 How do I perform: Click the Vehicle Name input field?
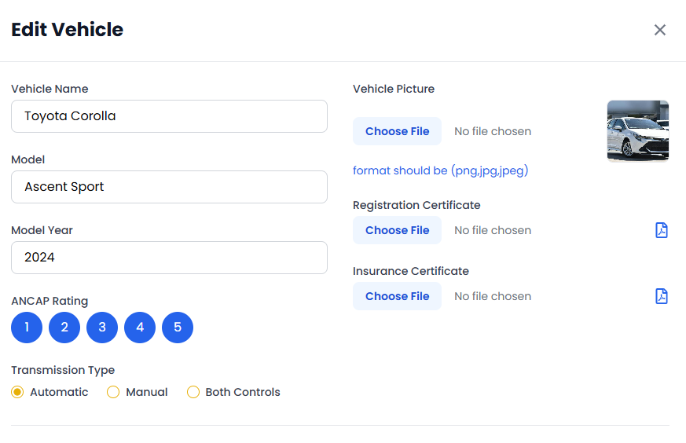click(x=169, y=116)
